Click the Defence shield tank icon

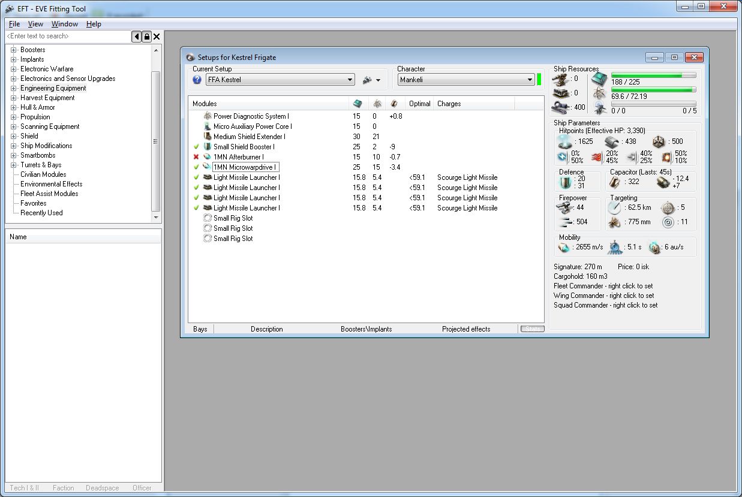566,182
